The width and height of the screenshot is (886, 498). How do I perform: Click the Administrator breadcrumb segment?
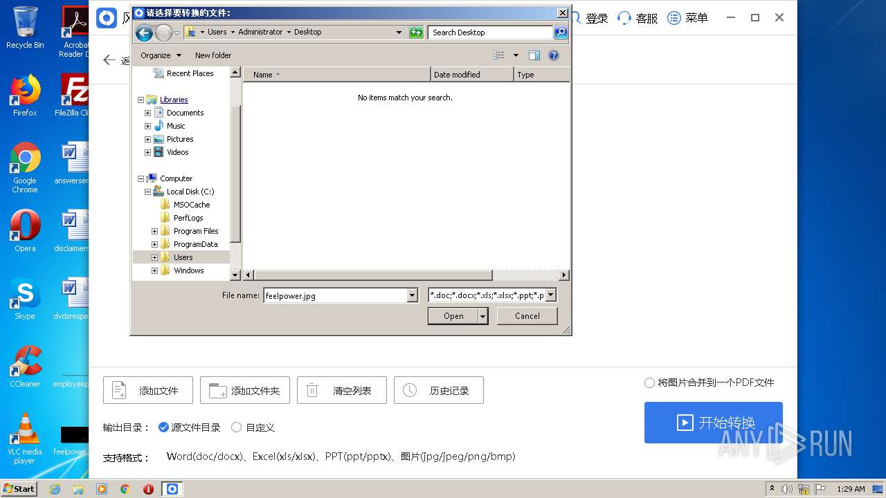click(260, 32)
